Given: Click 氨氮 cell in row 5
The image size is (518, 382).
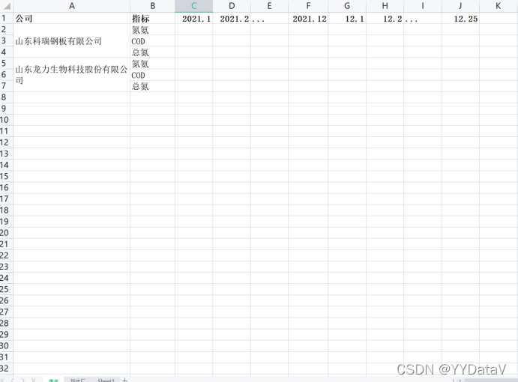Looking at the screenshot, I should [x=152, y=64].
